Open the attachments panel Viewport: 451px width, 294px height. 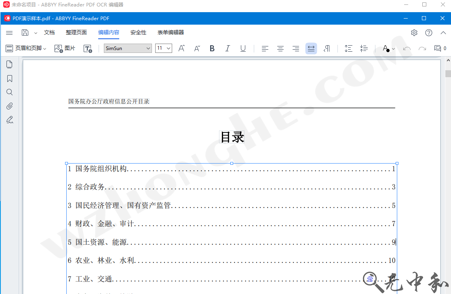[9, 106]
